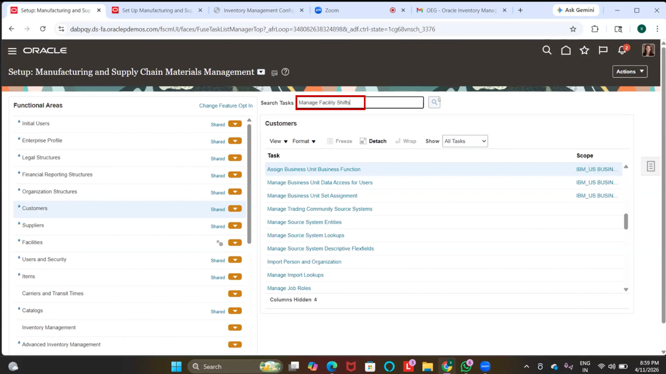Viewport: 666px width, 374px height.
Task: Open Manage Trading Community Source Systems task
Action: 319,209
